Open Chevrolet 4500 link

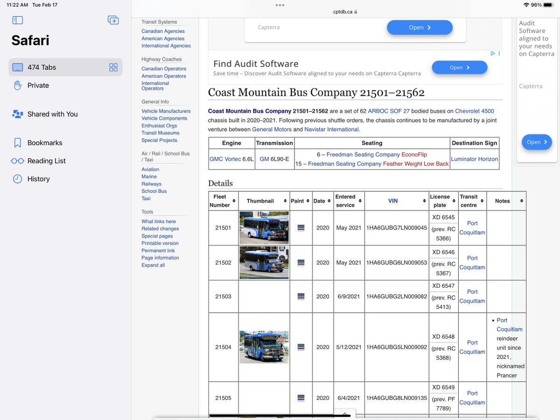[475, 111]
